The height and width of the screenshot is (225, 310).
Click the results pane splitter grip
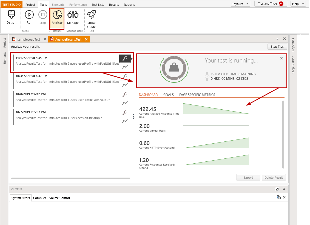point(134,116)
